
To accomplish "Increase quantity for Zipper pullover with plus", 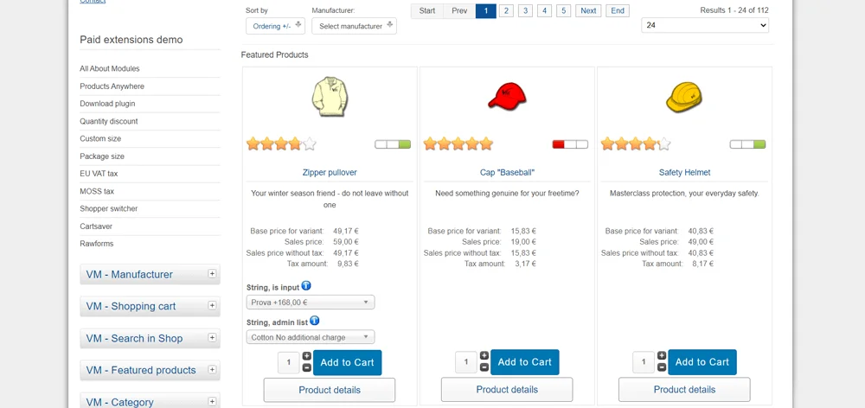I will tap(307, 356).
